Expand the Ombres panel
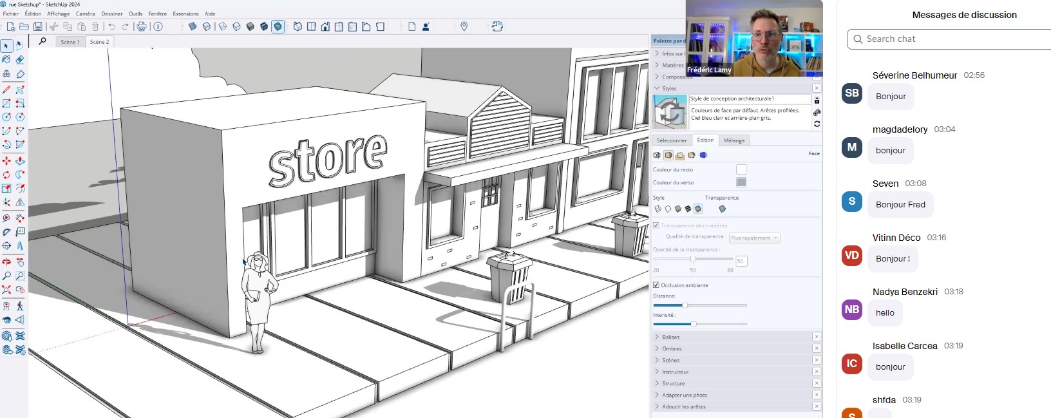 point(672,348)
